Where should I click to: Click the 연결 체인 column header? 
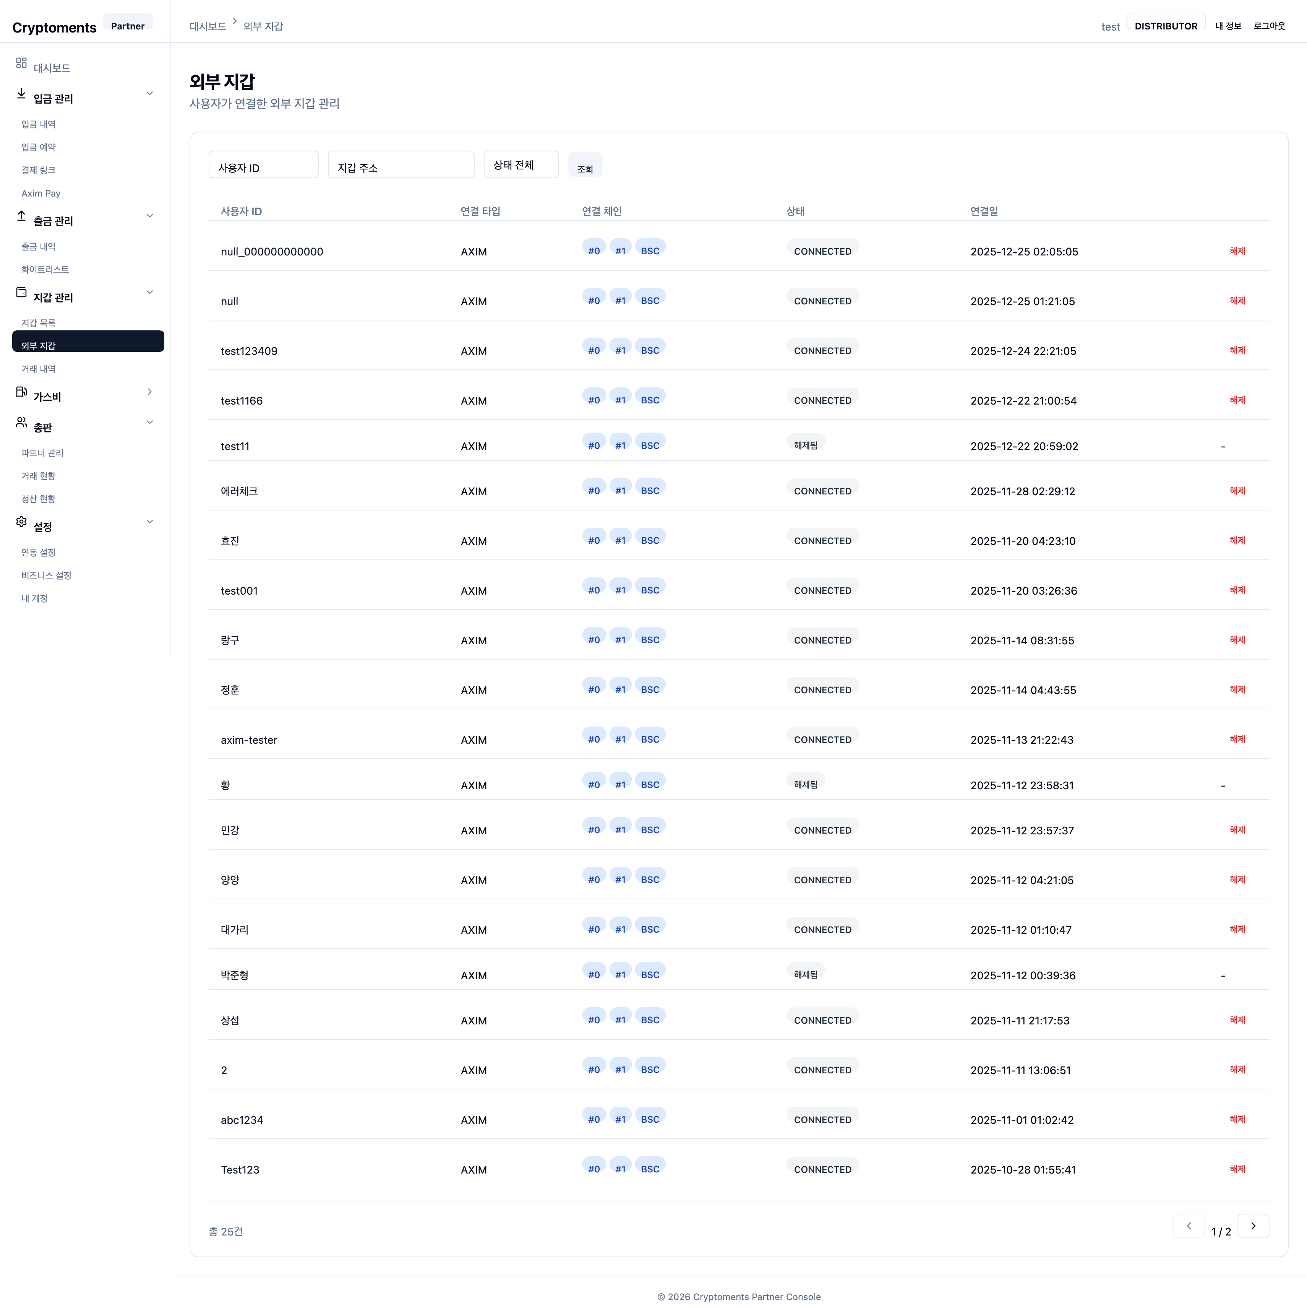[x=602, y=211]
